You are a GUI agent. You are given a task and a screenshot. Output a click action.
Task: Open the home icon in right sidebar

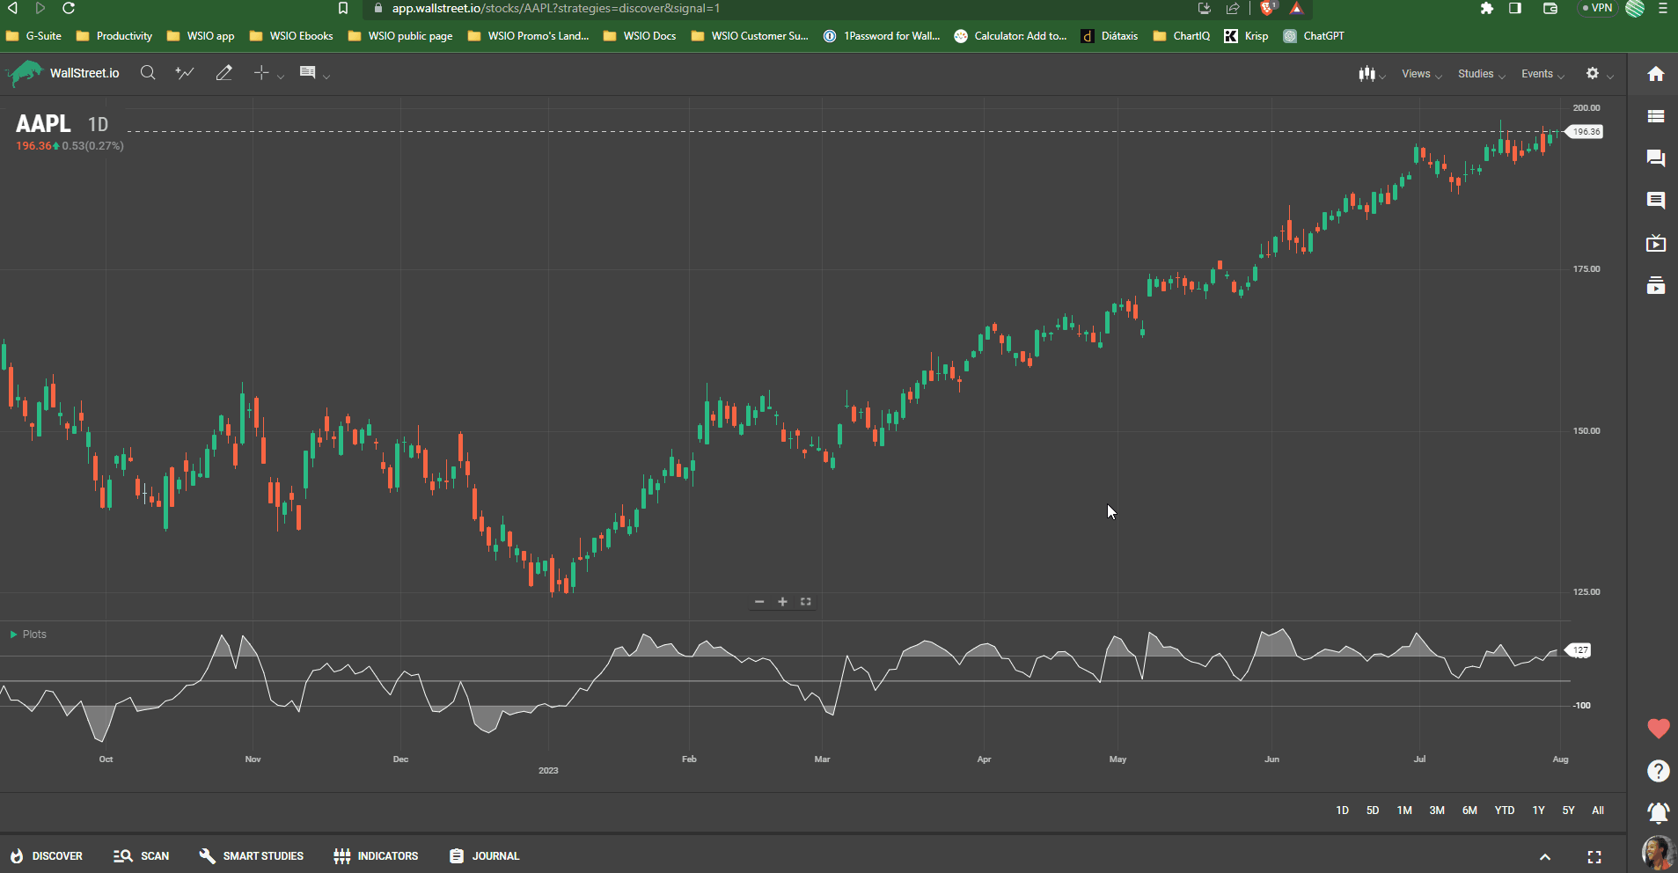tap(1655, 74)
